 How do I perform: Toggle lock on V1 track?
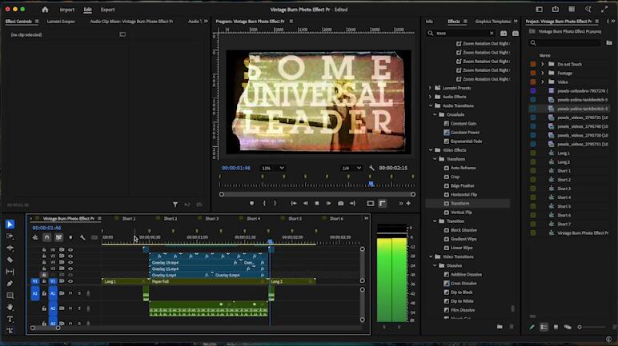pyautogui.click(x=44, y=281)
